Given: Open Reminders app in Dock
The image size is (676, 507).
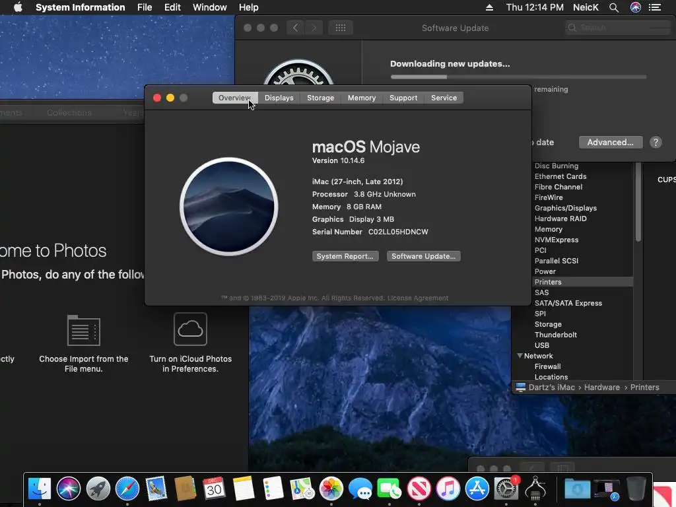Looking at the screenshot, I should 273,489.
